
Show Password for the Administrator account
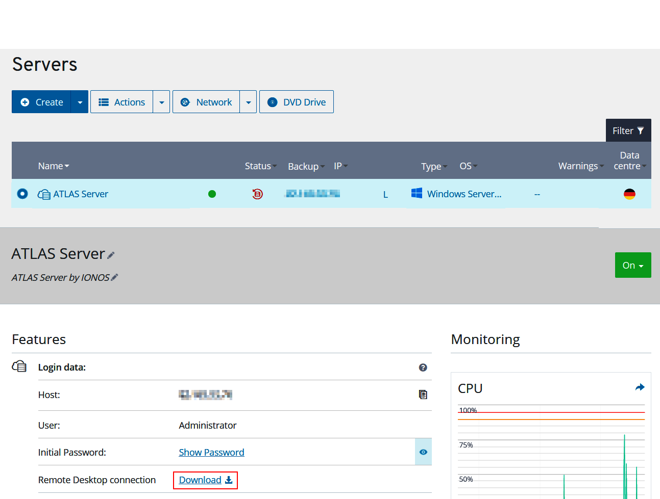coord(211,452)
